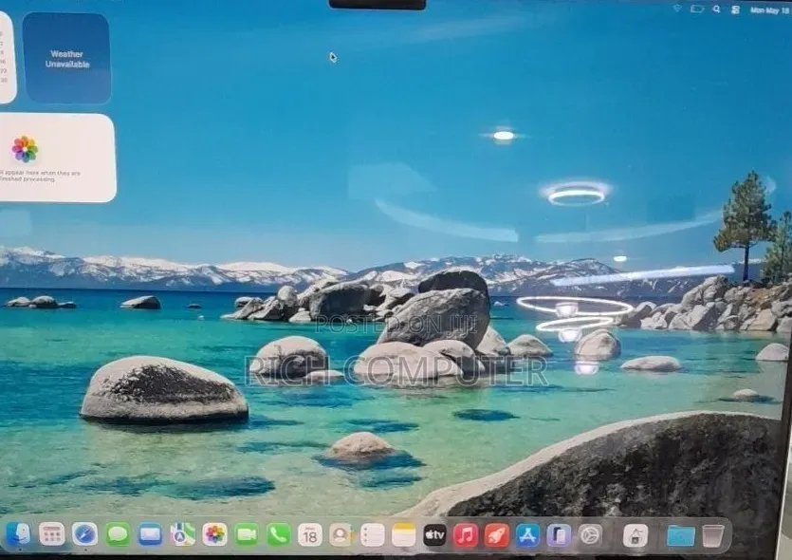Open the red rocket app icon
This screenshot has width=792, height=560.
coord(496,535)
